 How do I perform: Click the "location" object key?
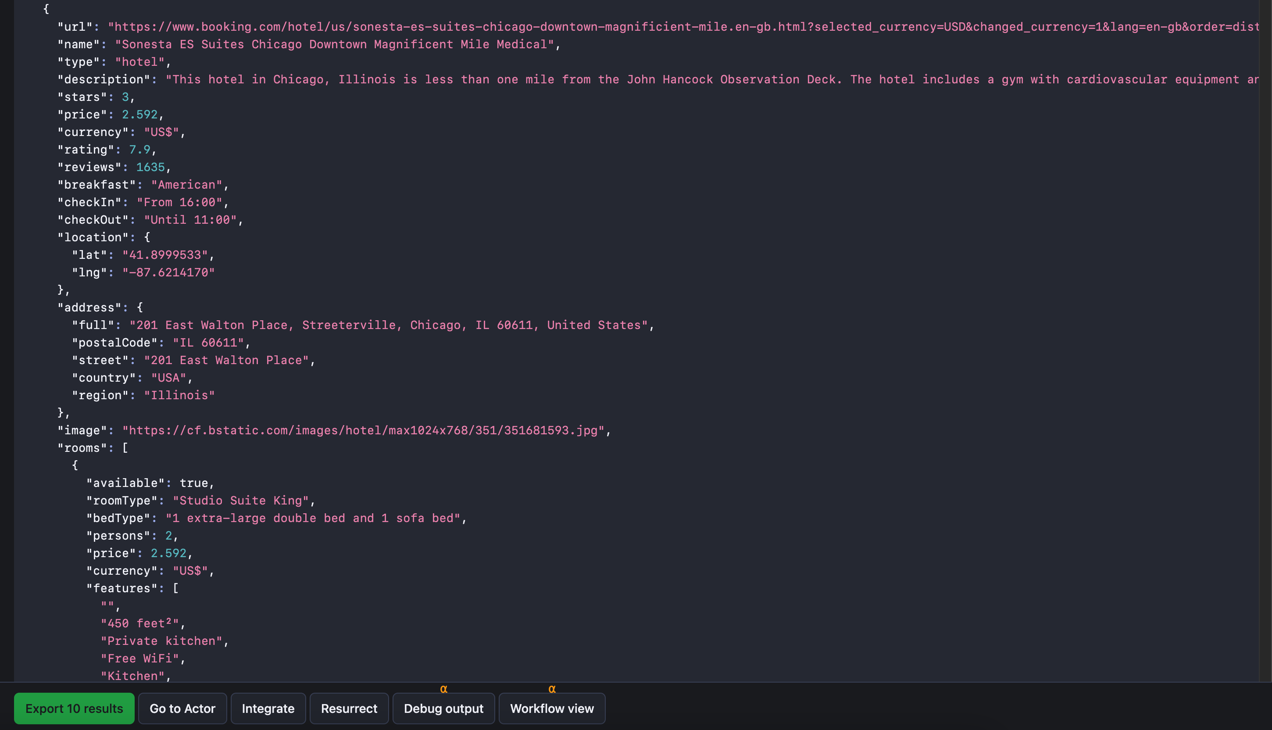point(89,237)
